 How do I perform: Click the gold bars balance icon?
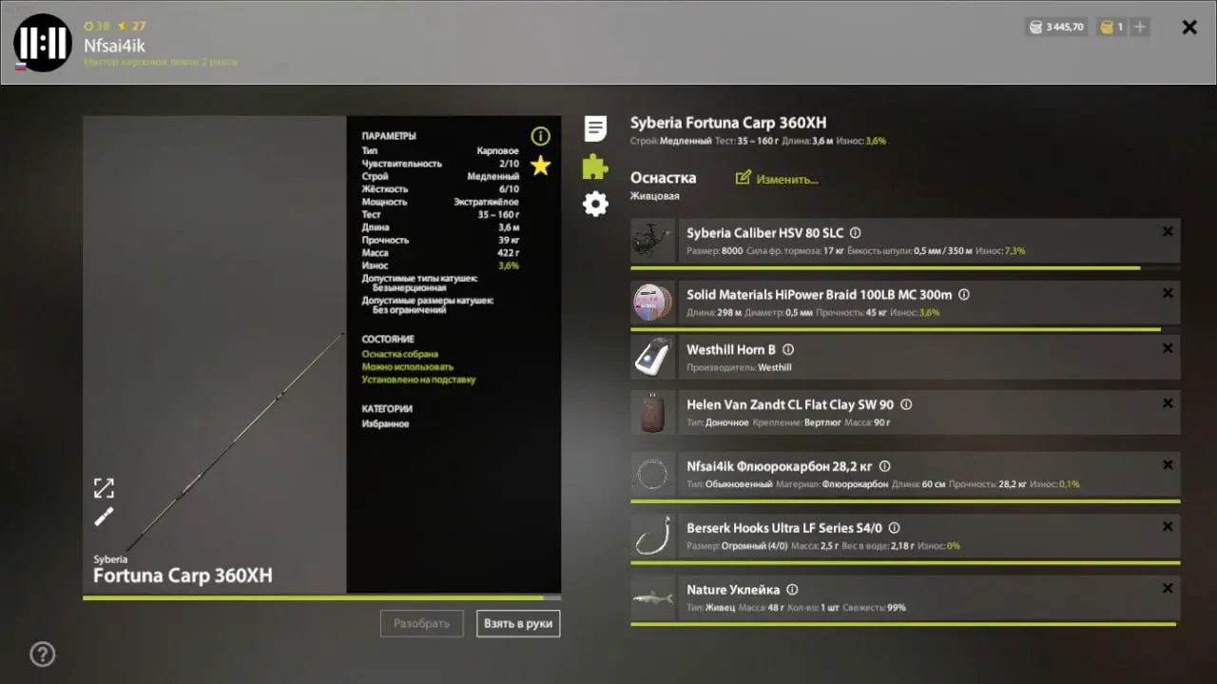(1106, 27)
